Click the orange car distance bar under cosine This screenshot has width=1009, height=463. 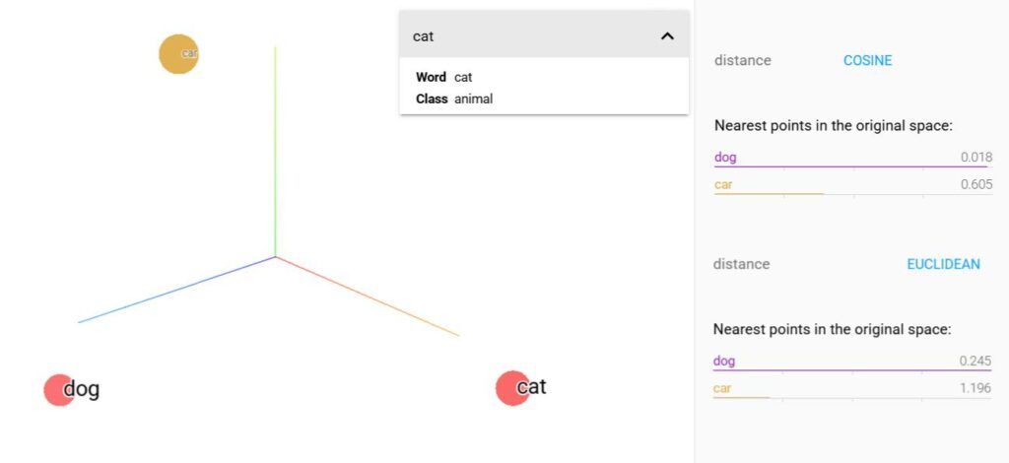coord(769,194)
